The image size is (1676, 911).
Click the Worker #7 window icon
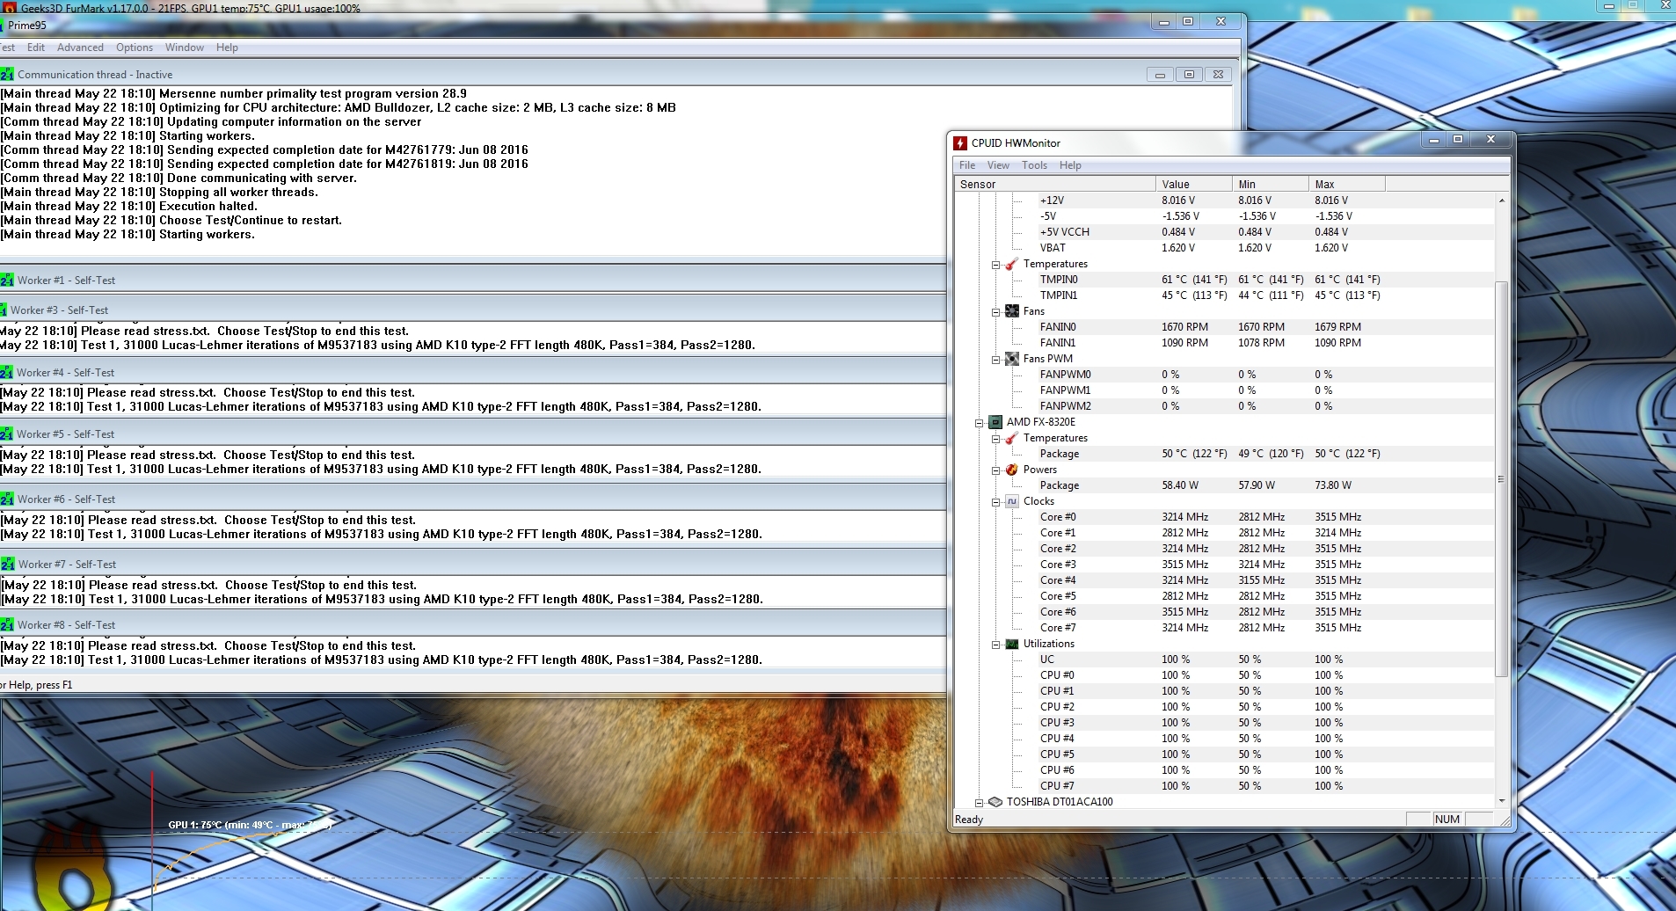(7, 565)
